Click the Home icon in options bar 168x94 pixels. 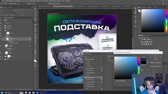click(x=2, y=3)
